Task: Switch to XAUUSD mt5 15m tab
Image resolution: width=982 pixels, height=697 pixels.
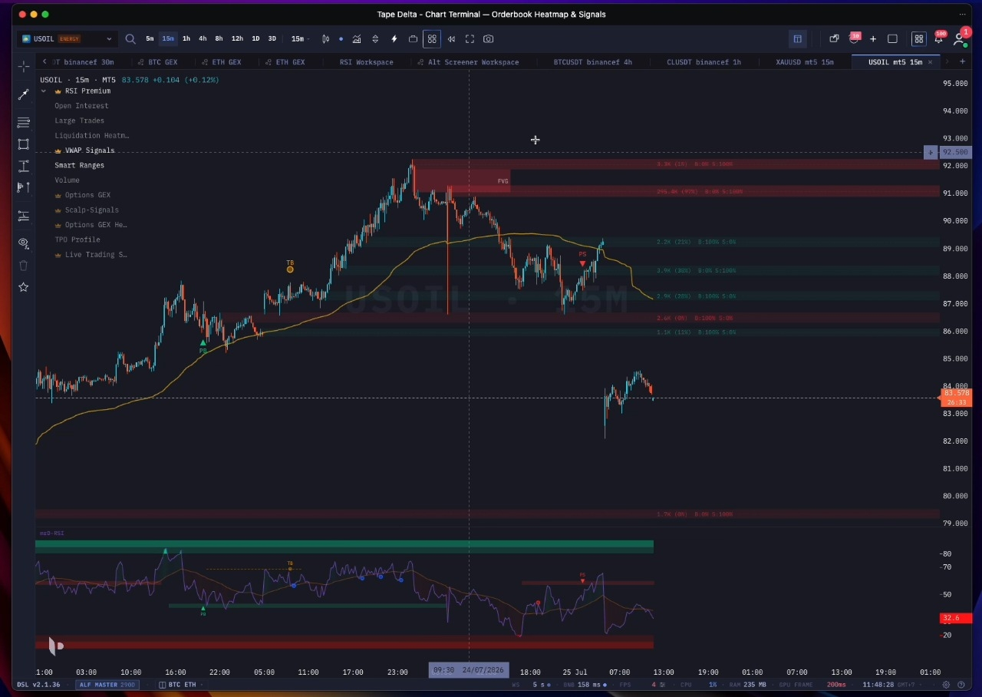Action: point(804,62)
